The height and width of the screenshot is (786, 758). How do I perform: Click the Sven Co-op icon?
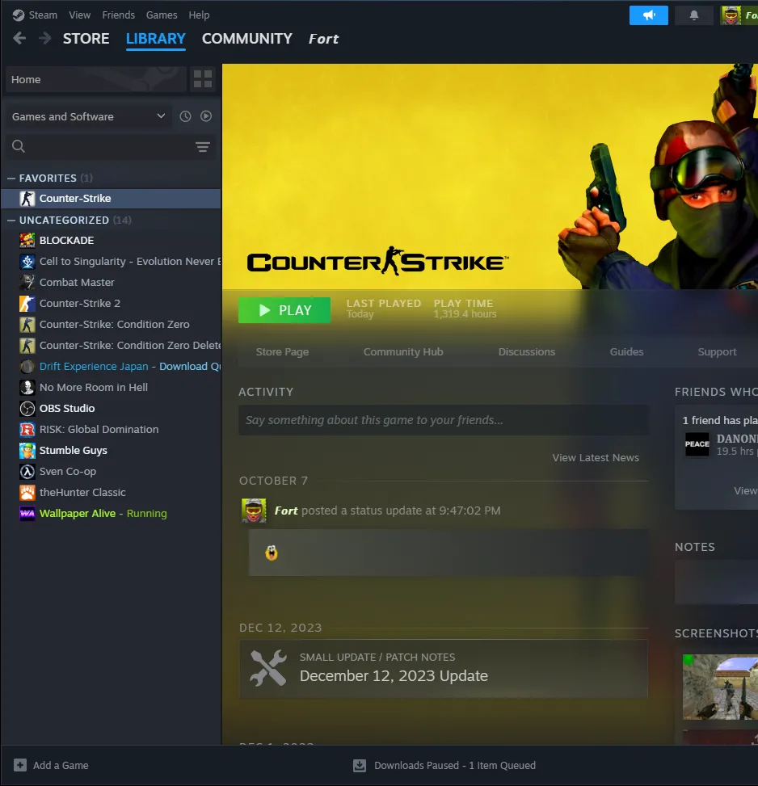click(x=27, y=473)
